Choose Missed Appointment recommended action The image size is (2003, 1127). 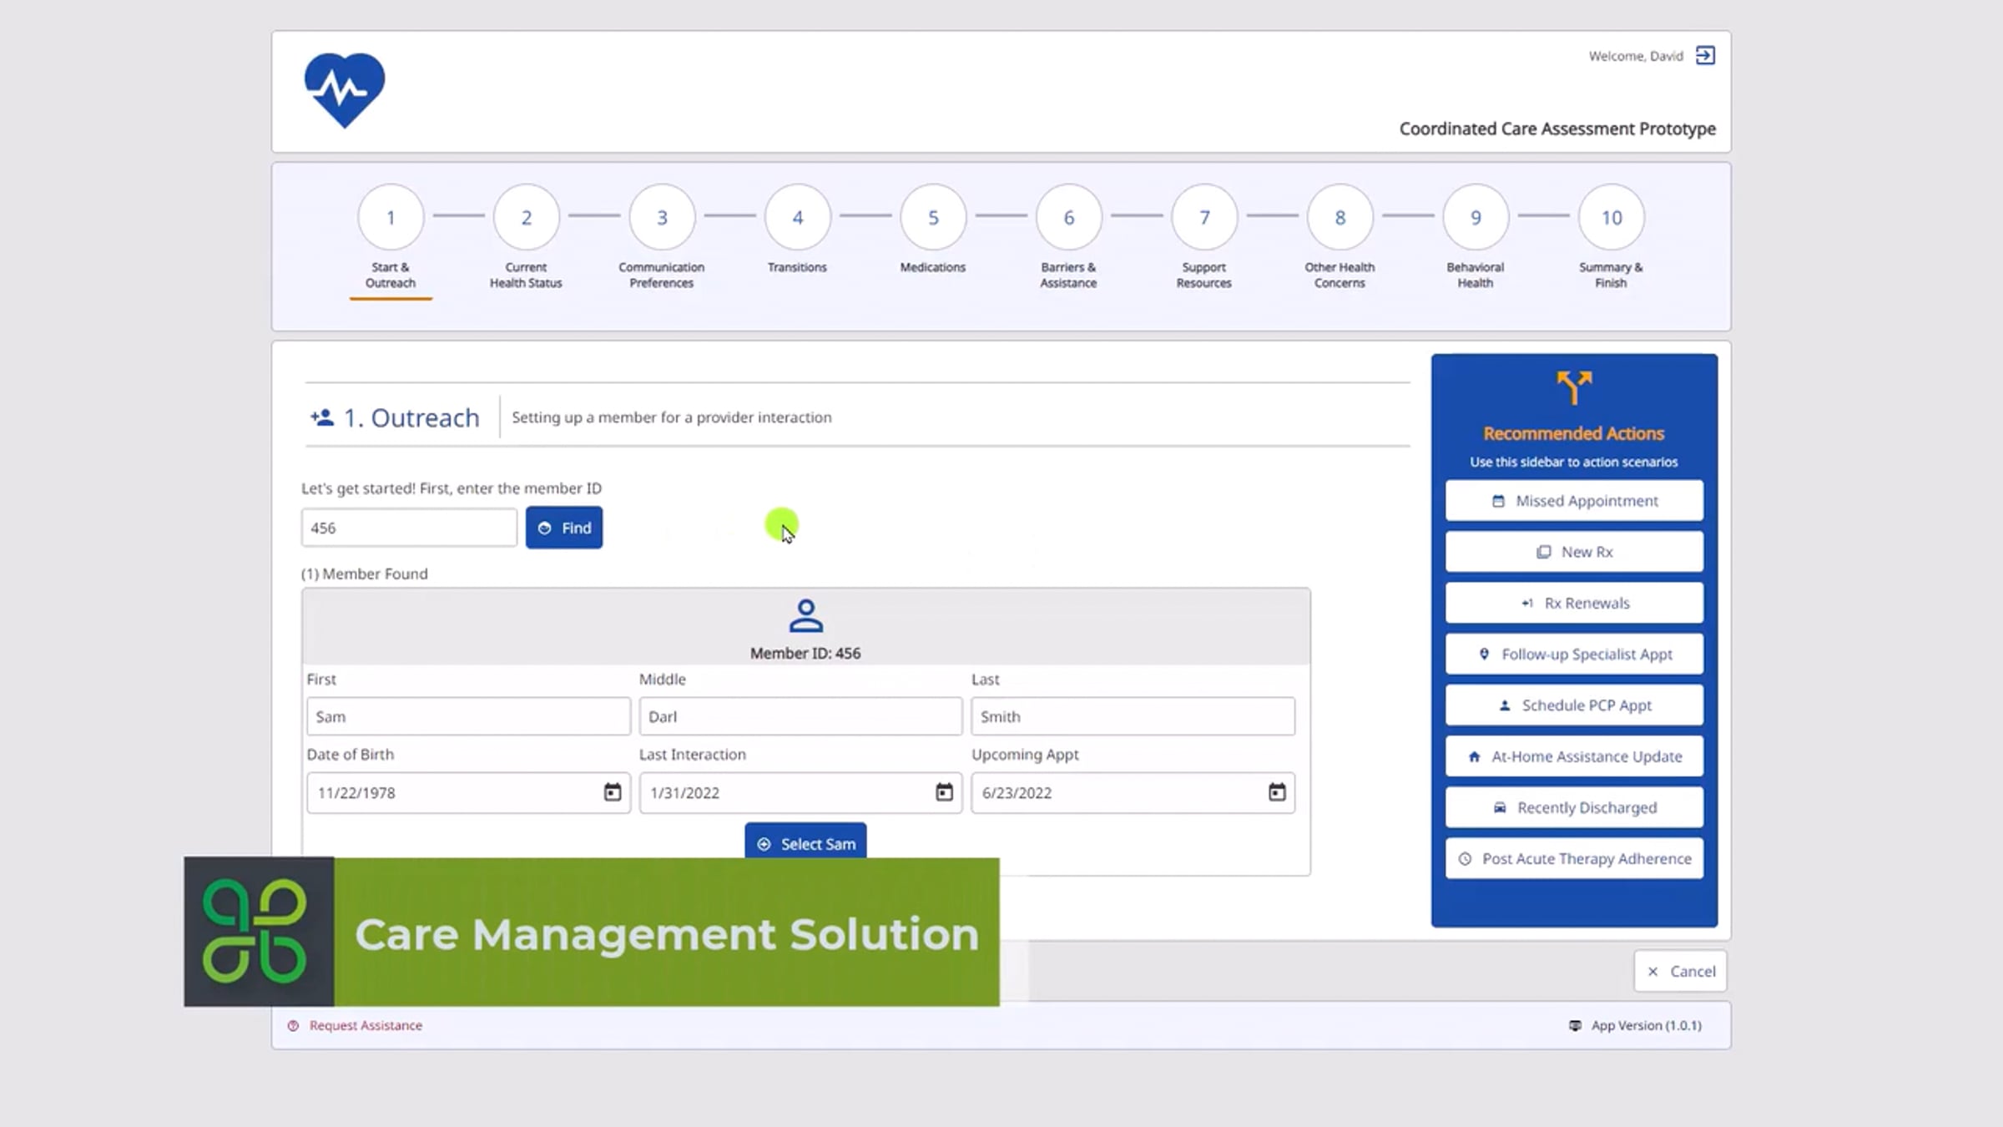click(1574, 501)
